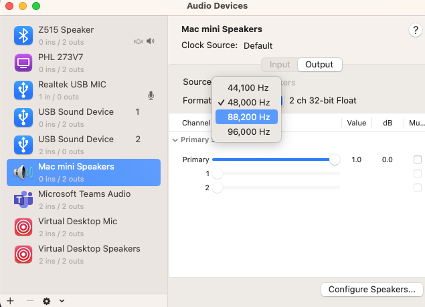
Task: Click the default input microphone icon
Action: click(x=151, y=95)
